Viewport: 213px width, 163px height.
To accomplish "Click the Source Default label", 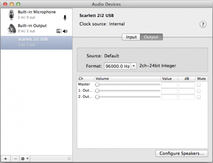I will pyautogui.click(x=103, y=56).
